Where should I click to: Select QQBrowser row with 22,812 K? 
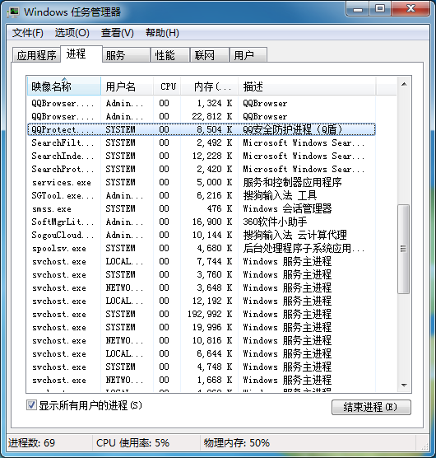tap(202, 116)
